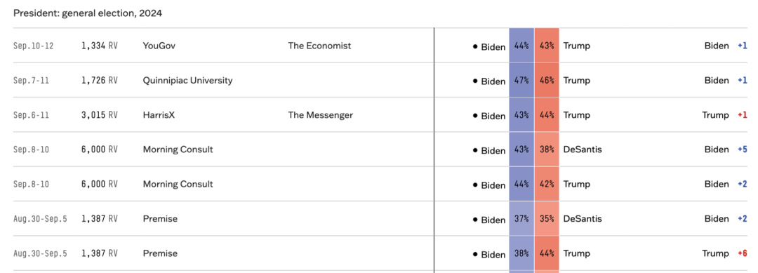Click The Economist sponsor name
Image resolution: width=758 pixels, height=273 pixels.
[x=319, y=46]
